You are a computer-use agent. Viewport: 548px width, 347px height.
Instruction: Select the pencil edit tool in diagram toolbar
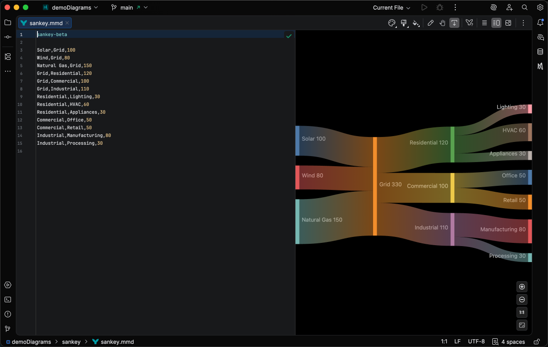pyautogui.click(x=431, y=22)
